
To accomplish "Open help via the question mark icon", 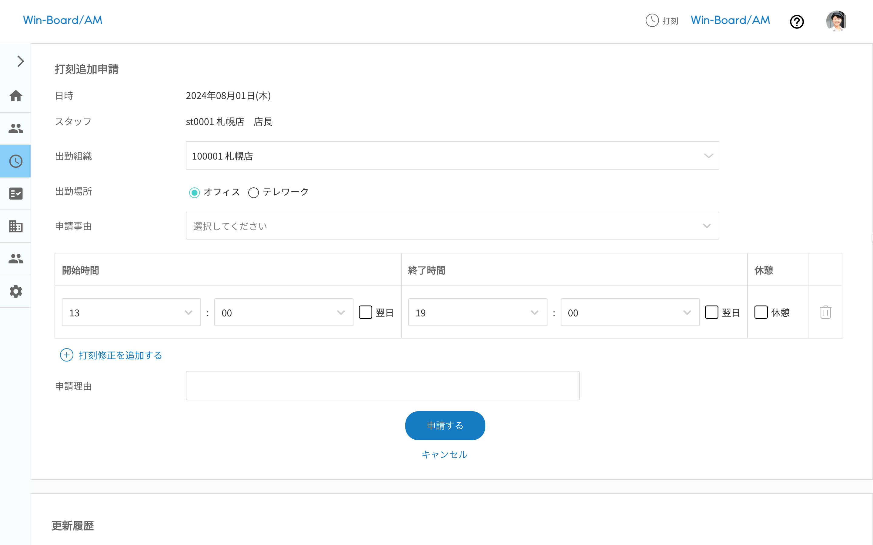I will pyautogui.click(x=797, y=22).
